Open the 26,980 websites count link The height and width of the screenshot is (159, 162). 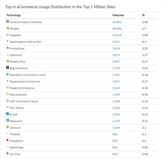[x=117, y=29]
